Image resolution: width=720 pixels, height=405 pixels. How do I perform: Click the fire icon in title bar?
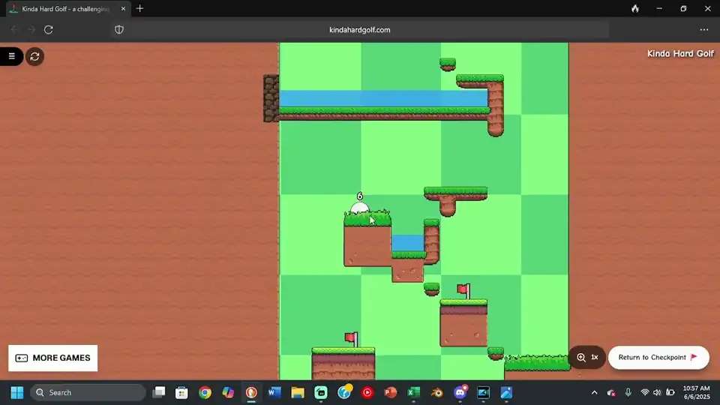pos(635,9)
